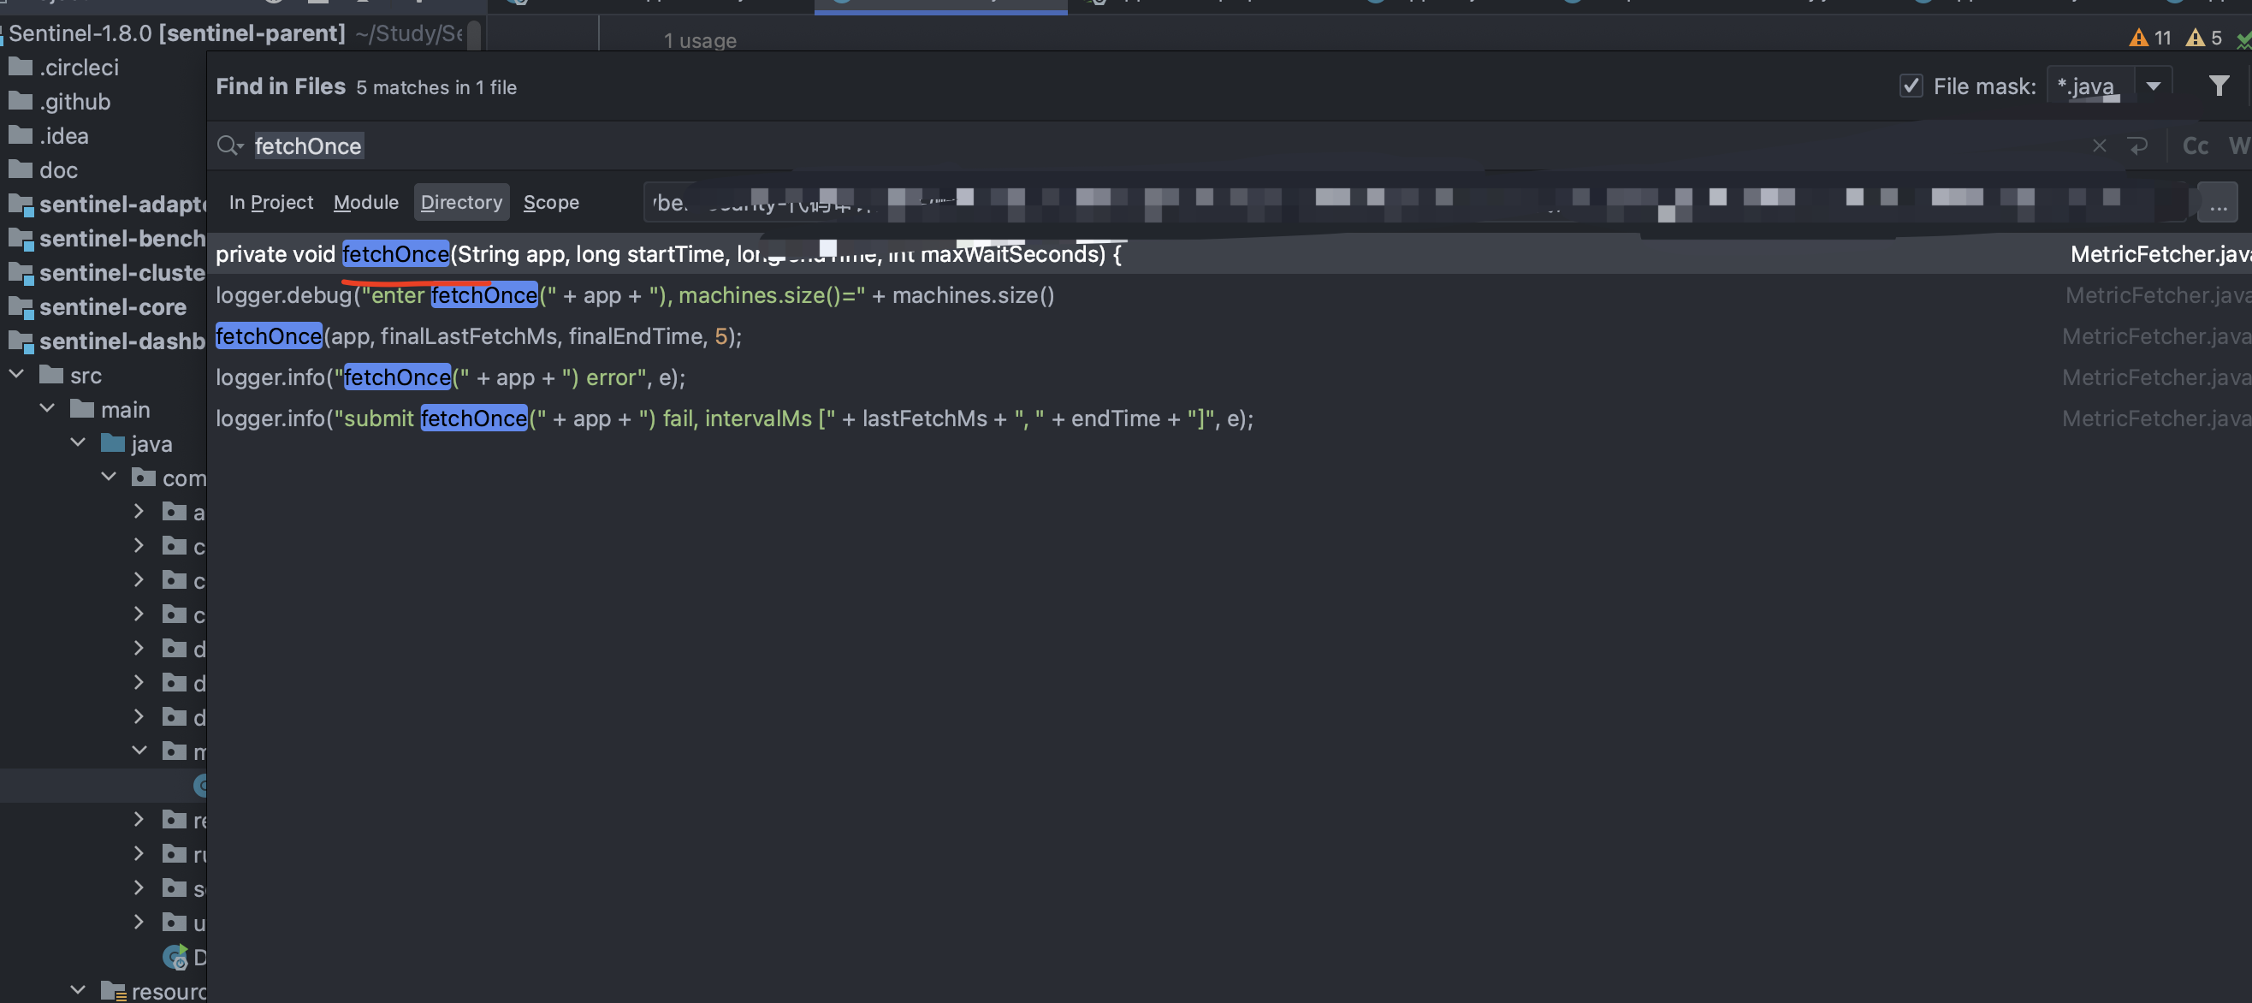
Task: Switch to the In Project scope tab
Action: point(271,203)
